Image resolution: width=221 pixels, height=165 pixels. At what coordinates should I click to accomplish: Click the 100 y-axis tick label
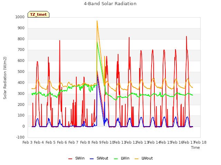[21, 115]
